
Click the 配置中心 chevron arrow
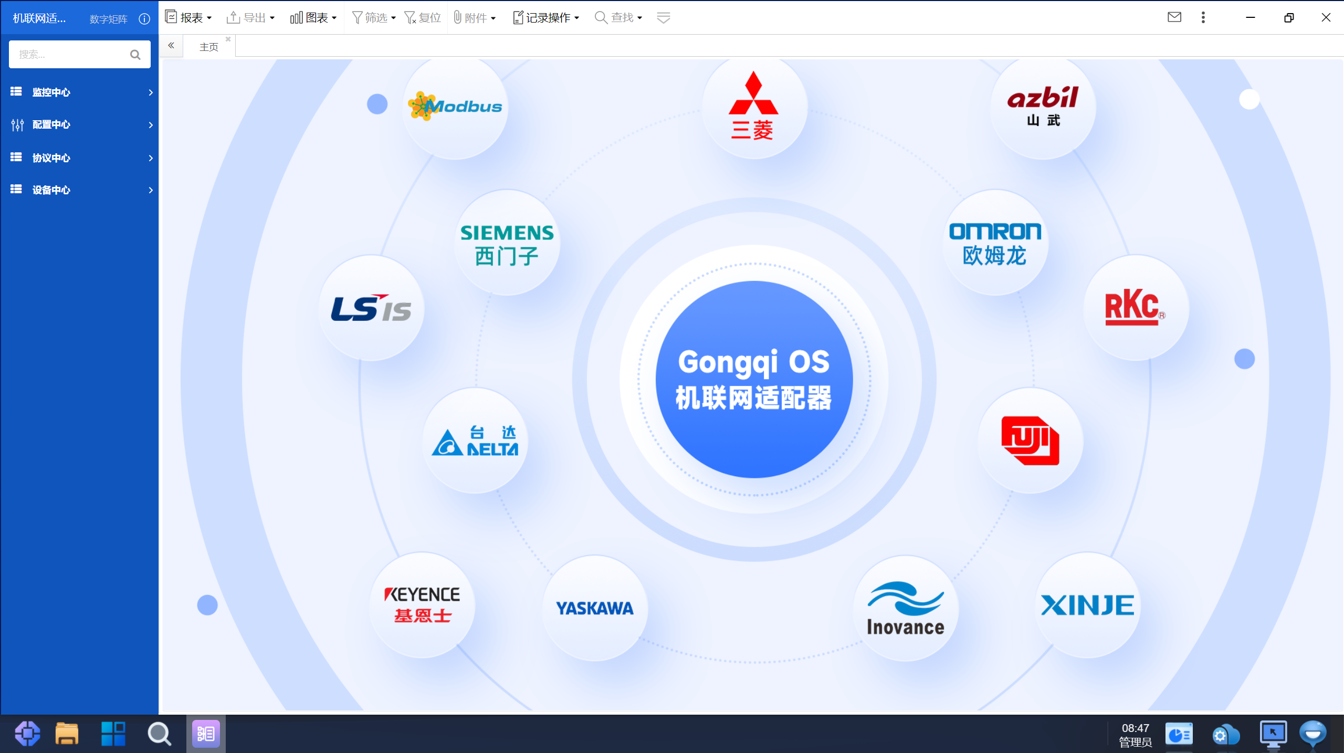coord(151,125)
